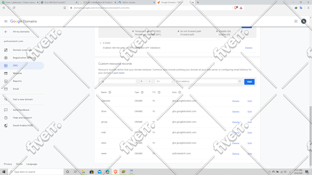The height and width of the screenshot is (175, 312).
Task: Click Saudi Arabia region globe icon
Action: [x=6, y=126]
